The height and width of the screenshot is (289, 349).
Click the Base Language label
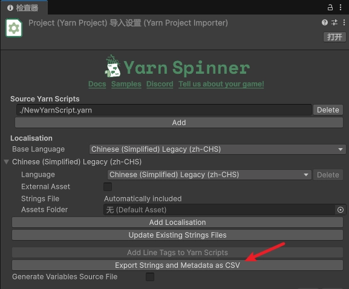[x=39, y=149]
